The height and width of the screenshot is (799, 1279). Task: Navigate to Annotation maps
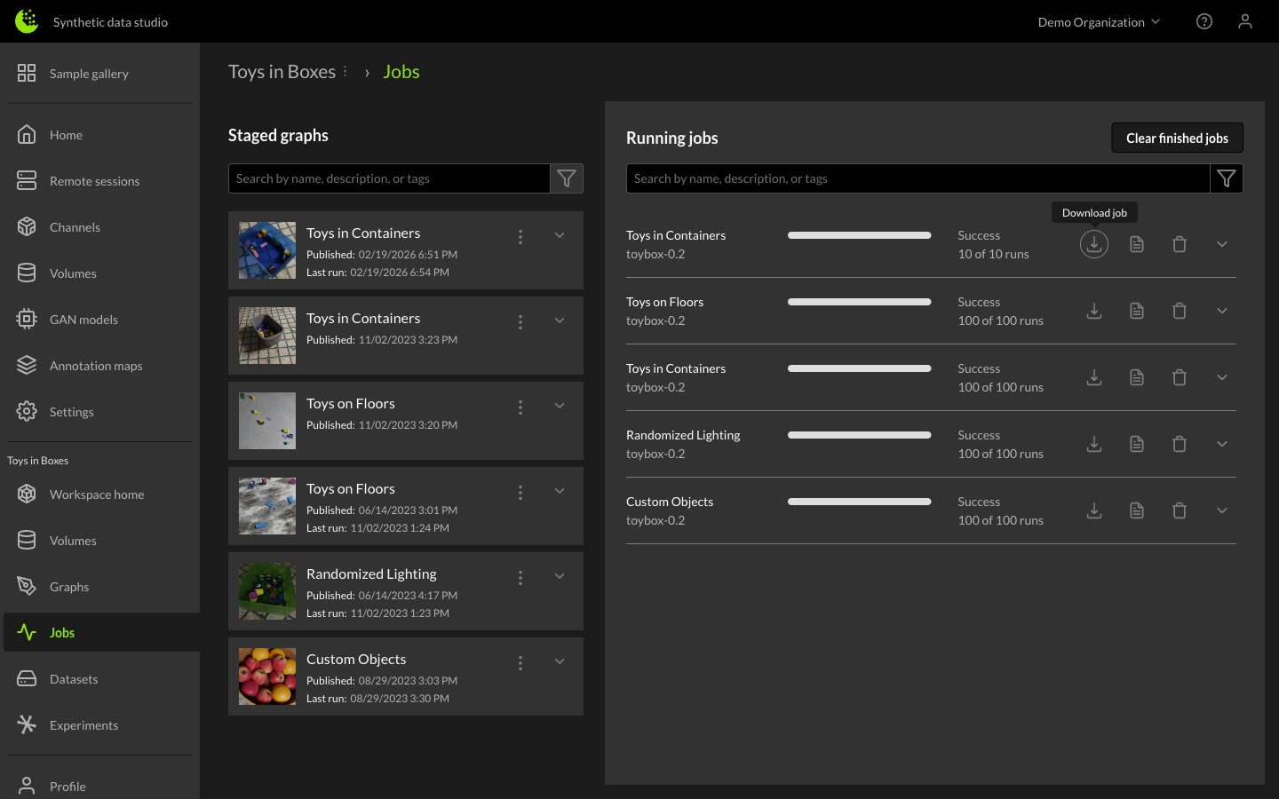[x=96, y=366]
